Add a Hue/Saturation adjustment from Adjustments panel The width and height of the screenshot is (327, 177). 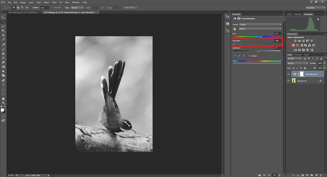(293, 45)
